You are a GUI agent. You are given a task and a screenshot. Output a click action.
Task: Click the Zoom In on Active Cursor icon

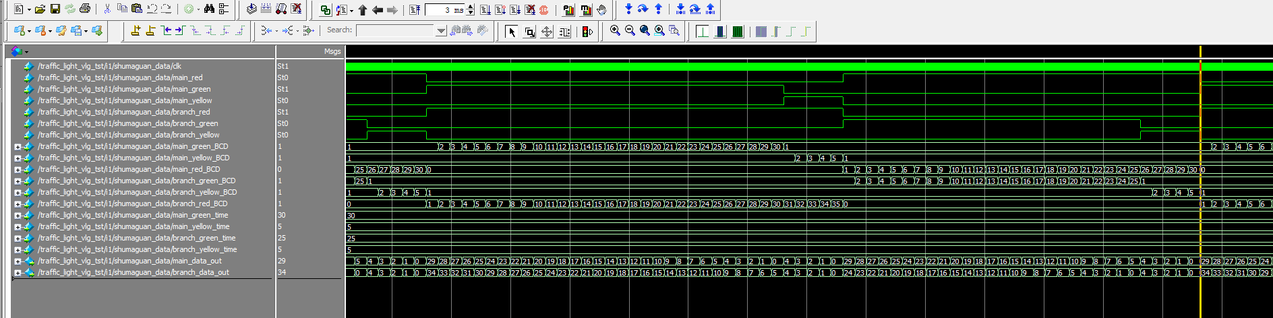point(659,30)
